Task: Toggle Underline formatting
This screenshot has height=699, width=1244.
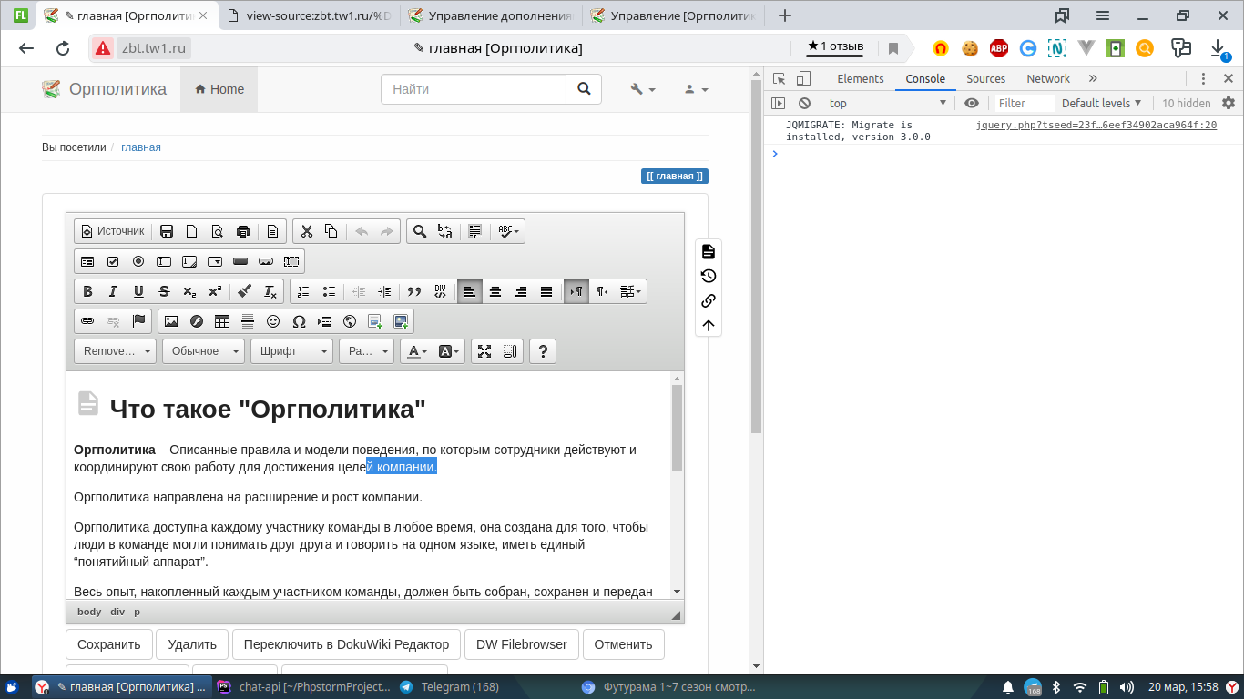Action: [x=138, y=291]
